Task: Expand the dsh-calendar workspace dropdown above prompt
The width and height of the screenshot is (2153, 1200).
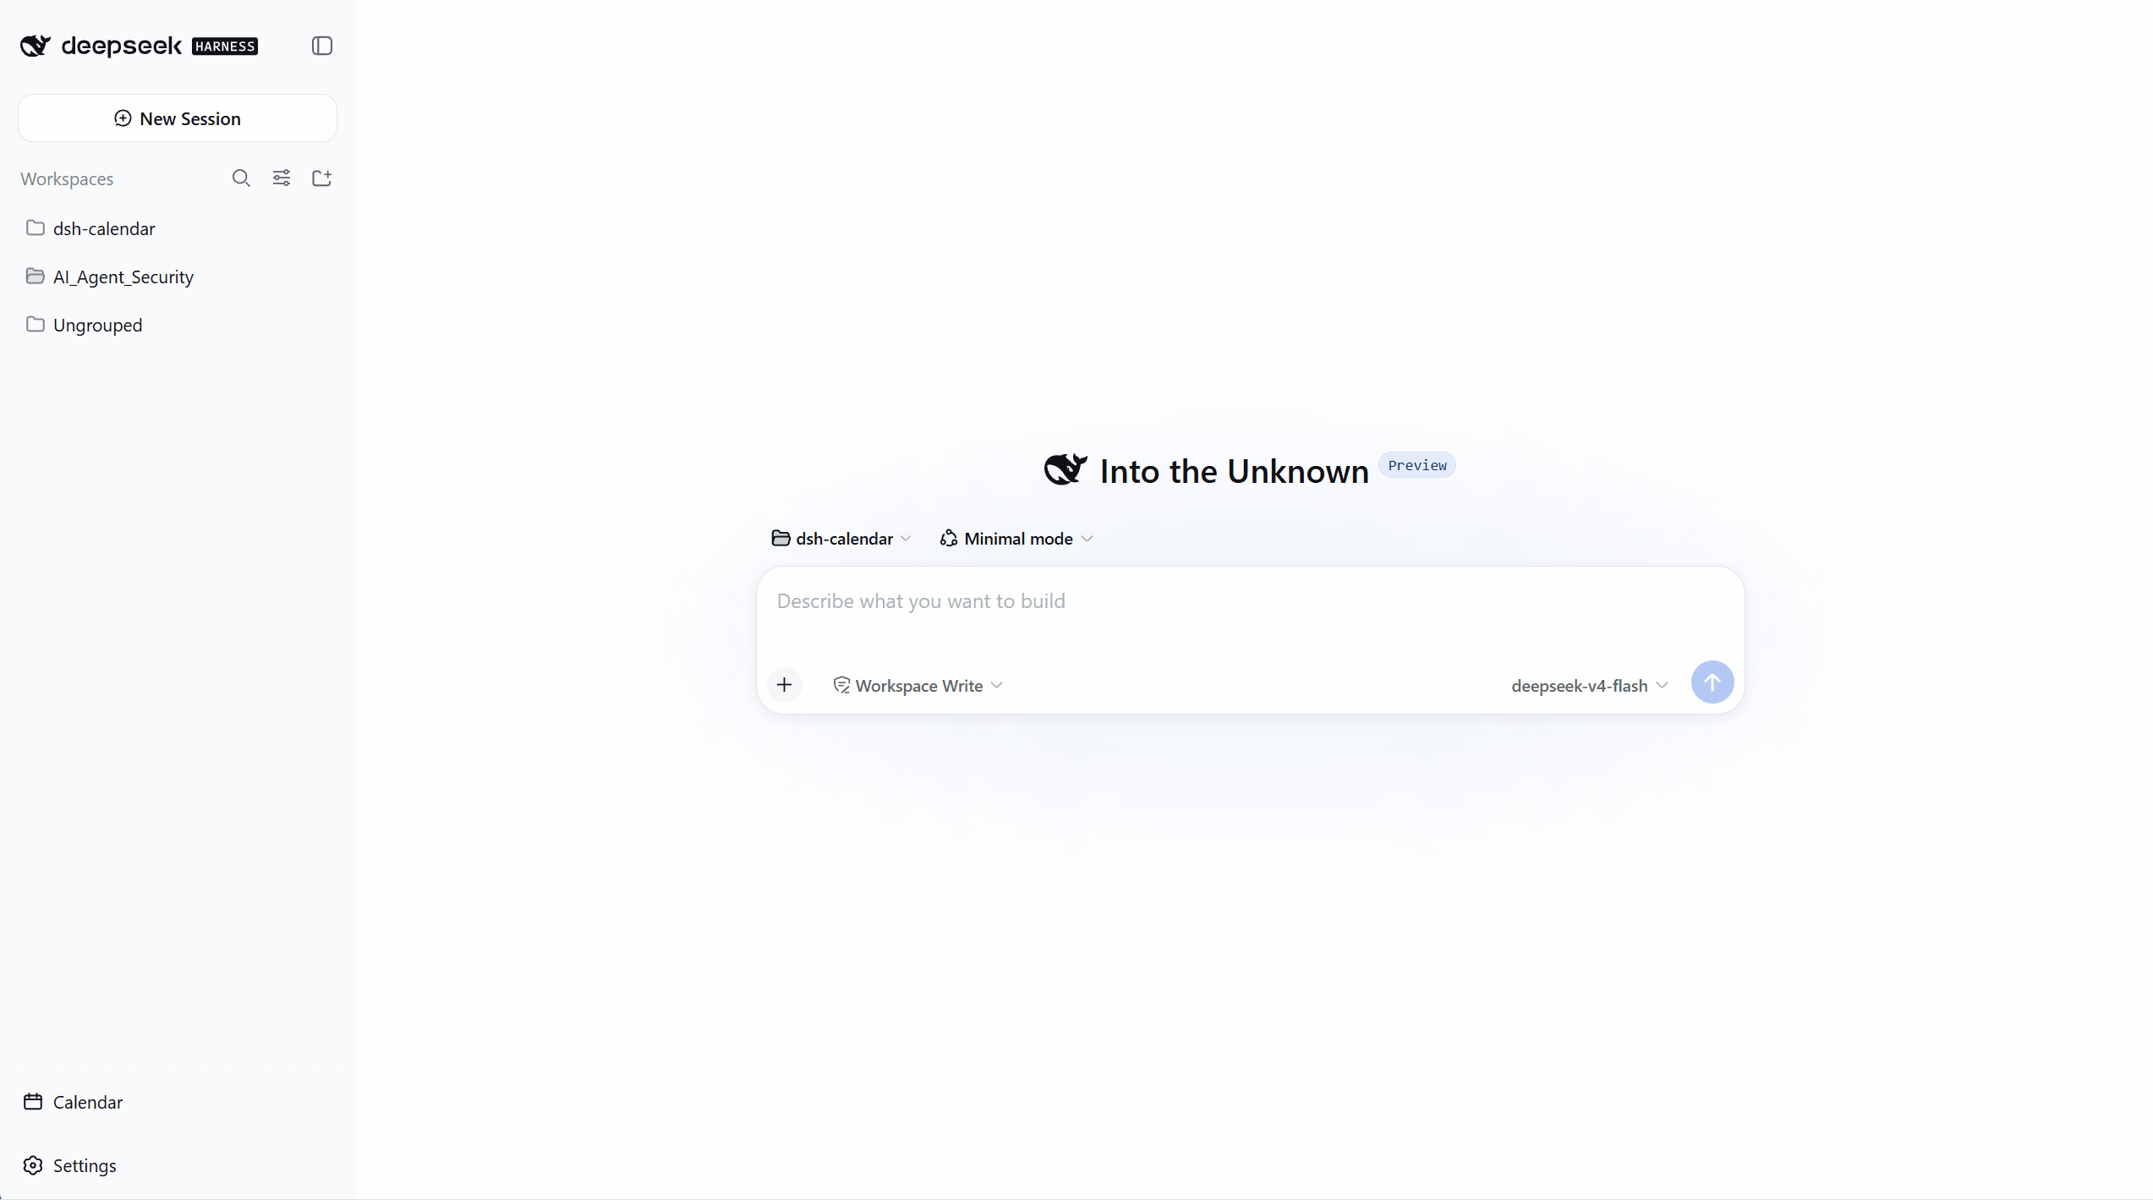Action: (x=841, y=539)
